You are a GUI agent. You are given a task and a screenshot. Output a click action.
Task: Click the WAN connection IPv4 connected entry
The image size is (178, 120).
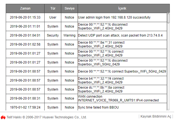coord(118,98)
